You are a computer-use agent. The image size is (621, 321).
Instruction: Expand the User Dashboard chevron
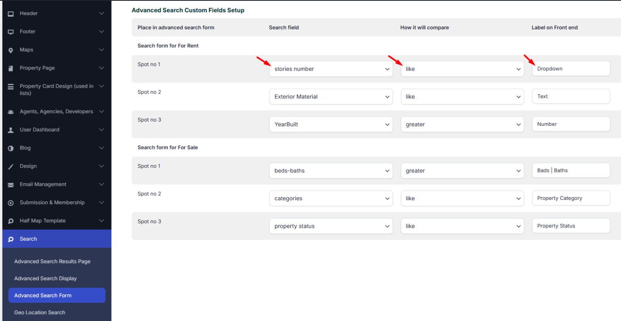point(101,130)
